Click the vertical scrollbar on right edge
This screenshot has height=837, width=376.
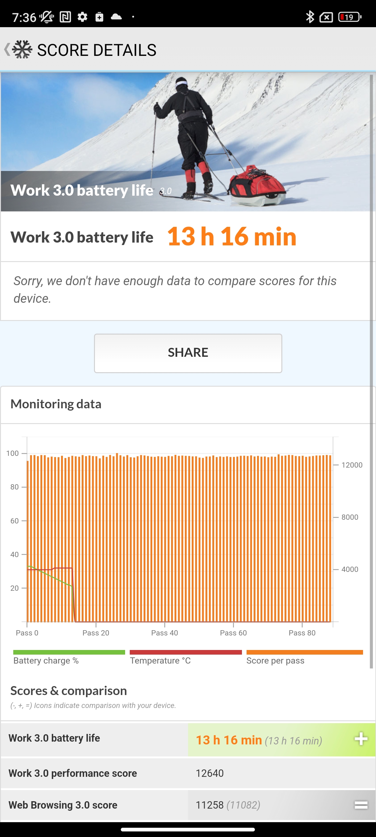371,357
